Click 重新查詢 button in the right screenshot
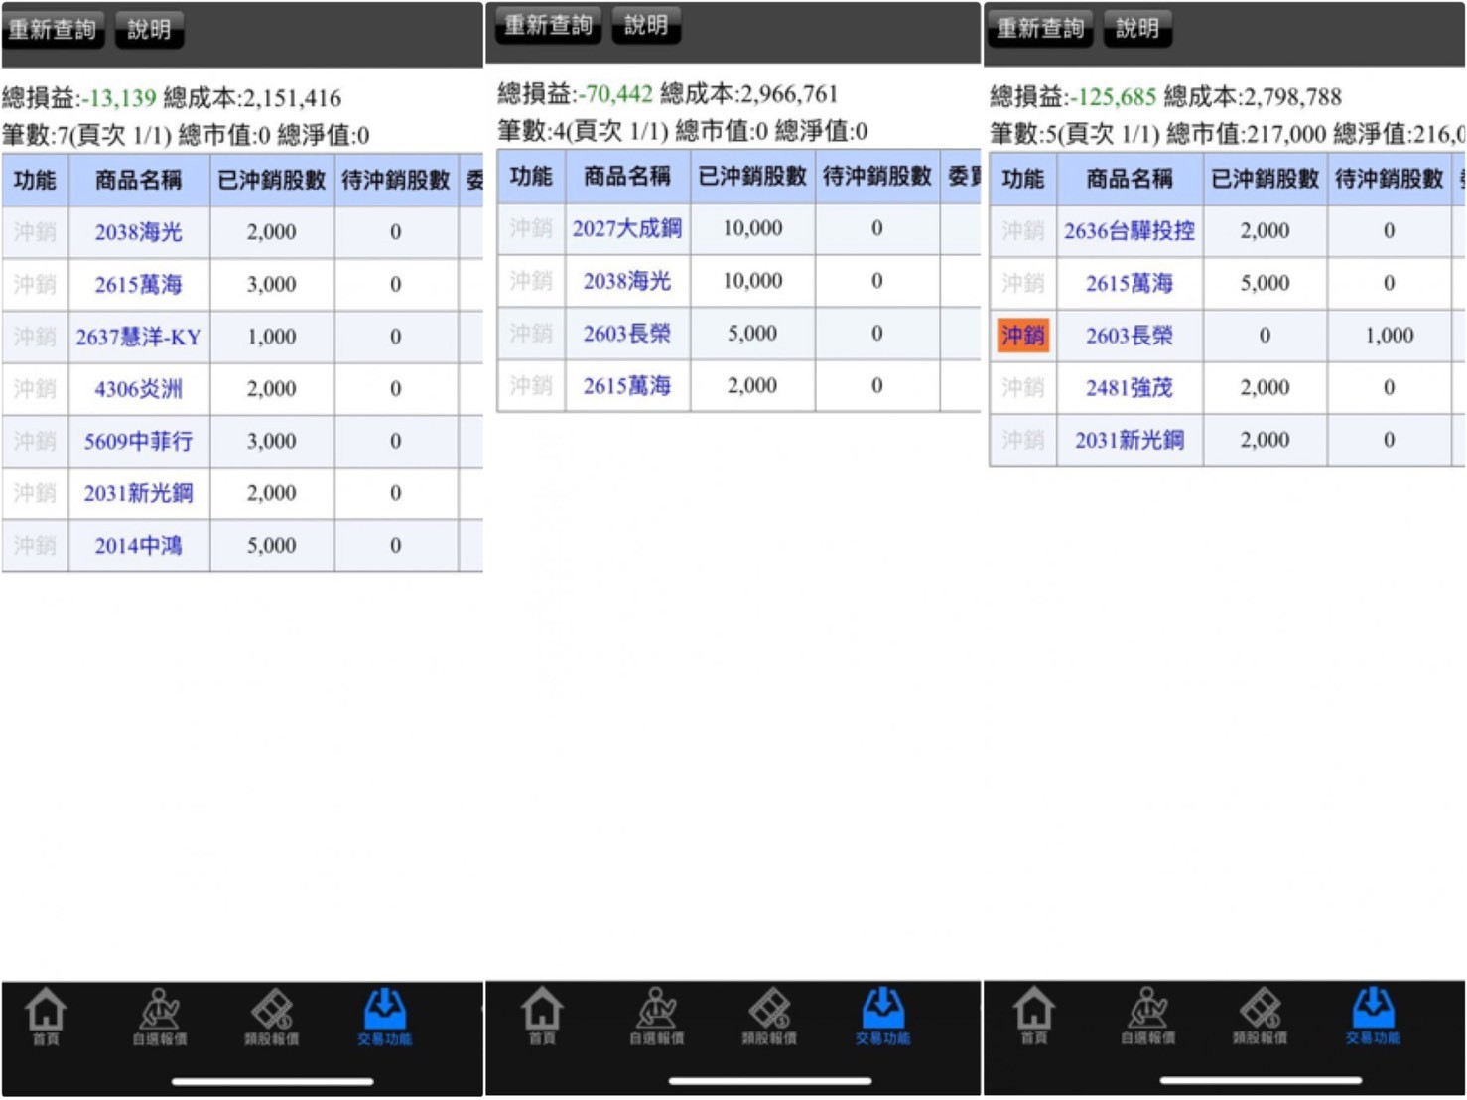1467x1100 pixels. 1040,28
